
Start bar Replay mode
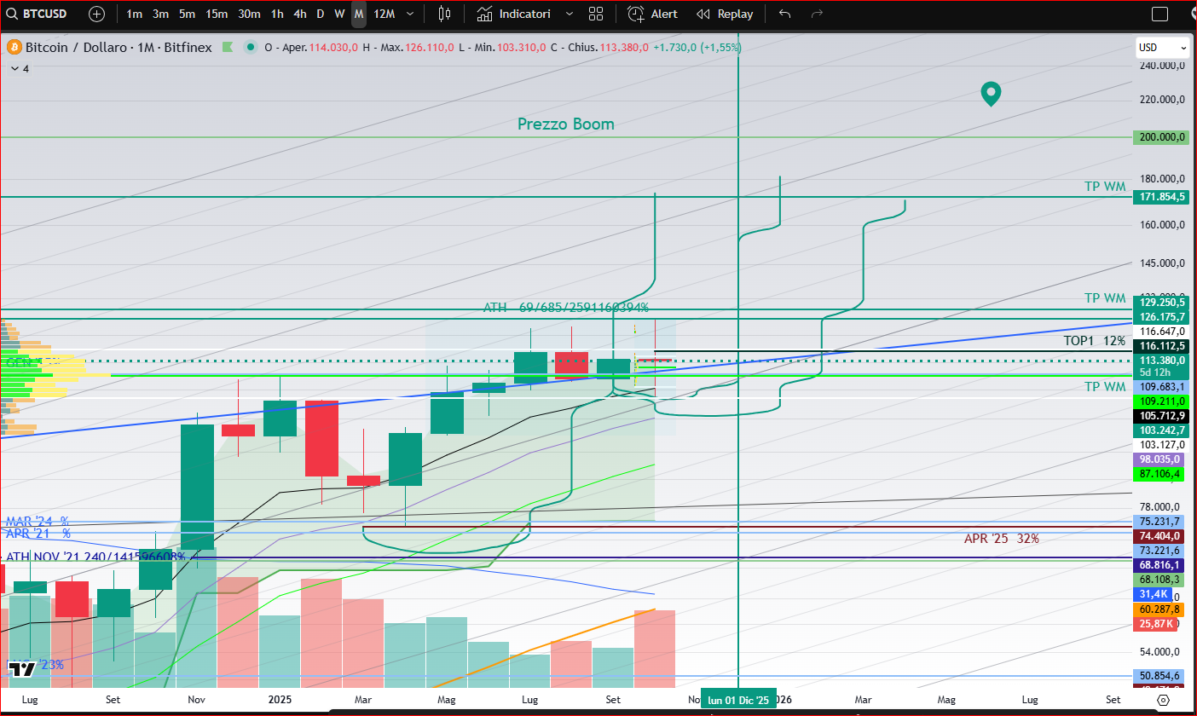point(725,14)
